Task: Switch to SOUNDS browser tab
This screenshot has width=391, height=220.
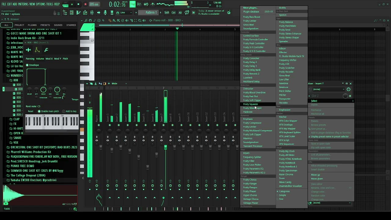Action: pos(58,25)
